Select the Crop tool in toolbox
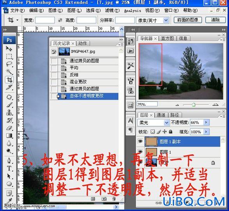The height and width of the screenshot is (211, 229). pyautogui.click(x=9, y=80)
